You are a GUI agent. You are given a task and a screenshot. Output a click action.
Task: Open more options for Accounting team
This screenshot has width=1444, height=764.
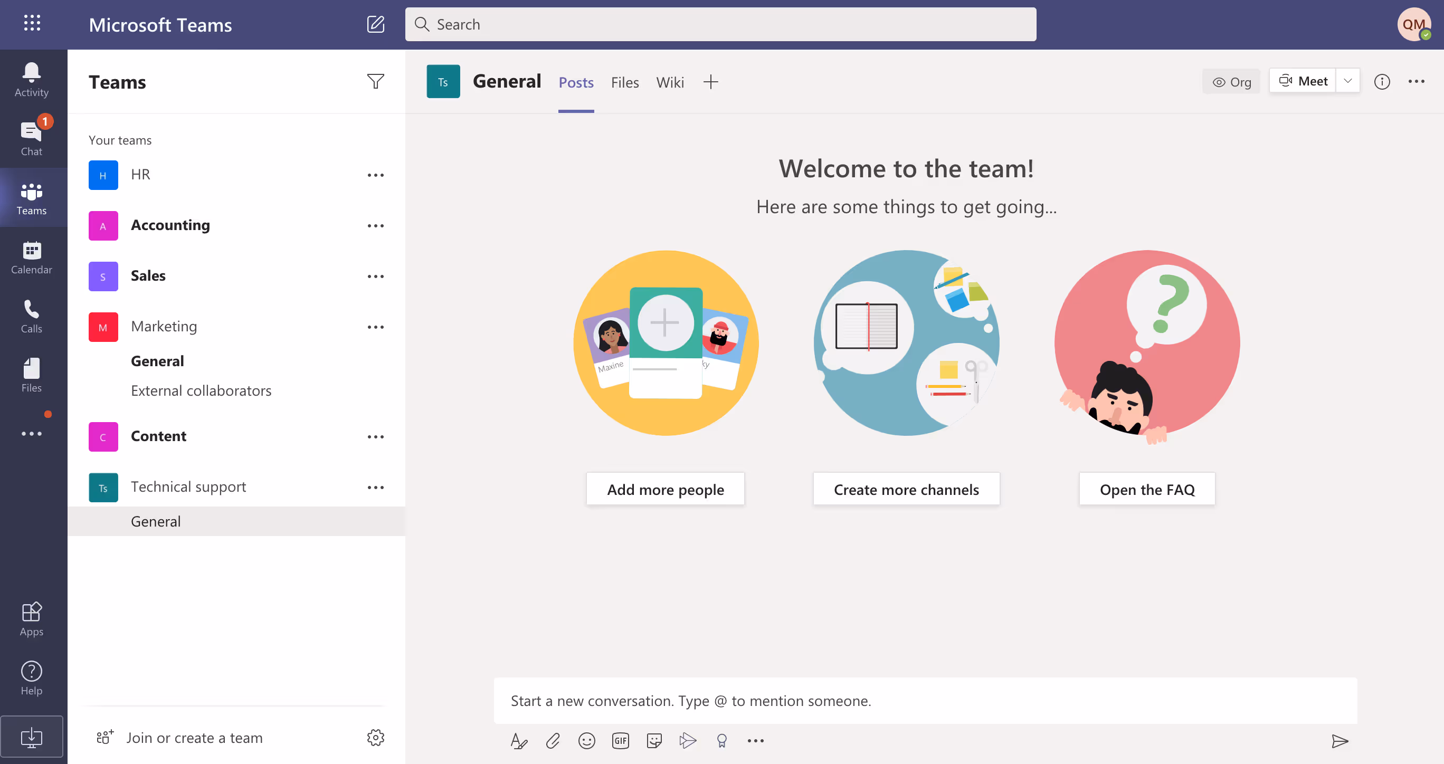tap(375, 225)
